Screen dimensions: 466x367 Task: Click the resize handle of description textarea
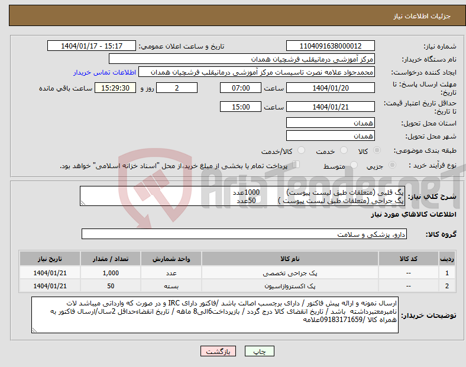coord(83,203)
